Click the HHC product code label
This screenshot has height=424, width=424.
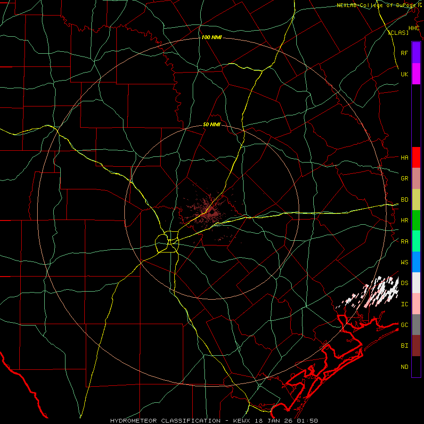[x=414, y=28]
